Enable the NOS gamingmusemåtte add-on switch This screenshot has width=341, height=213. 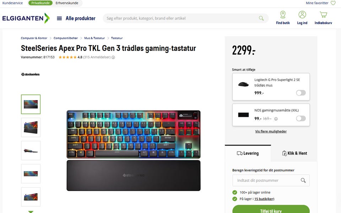click(301, 119)
